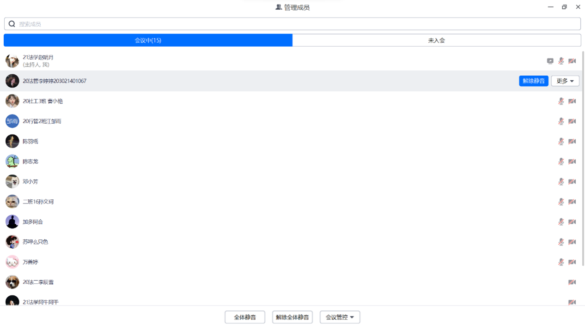Click the search magnifier icon
Image resolution: width=585 pixels, height=329 pixels.
click(x=12, y=24)
